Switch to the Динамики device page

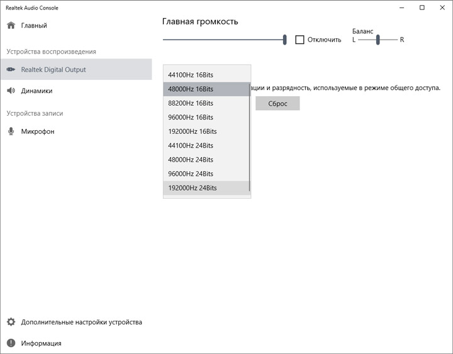[36, 91]
